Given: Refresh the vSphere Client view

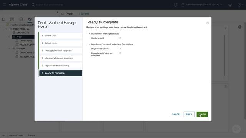Looking at the screenshot, I should click(x=175, y=5).
